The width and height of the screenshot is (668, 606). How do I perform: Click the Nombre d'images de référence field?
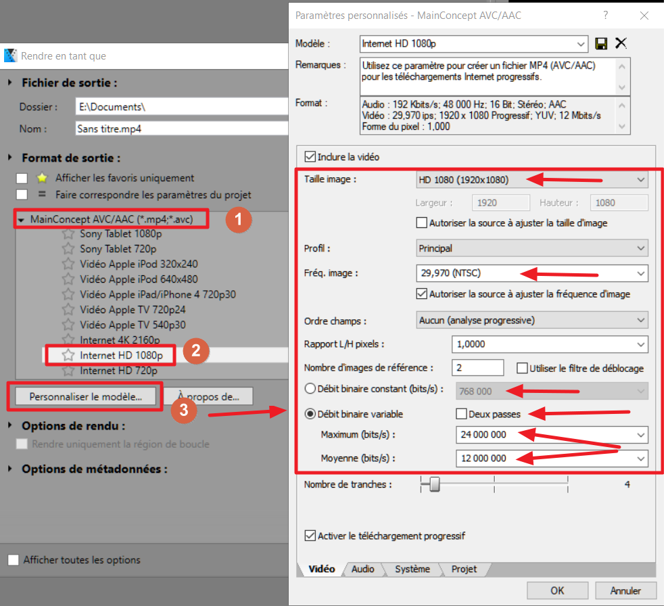click(x=477, y=368)
